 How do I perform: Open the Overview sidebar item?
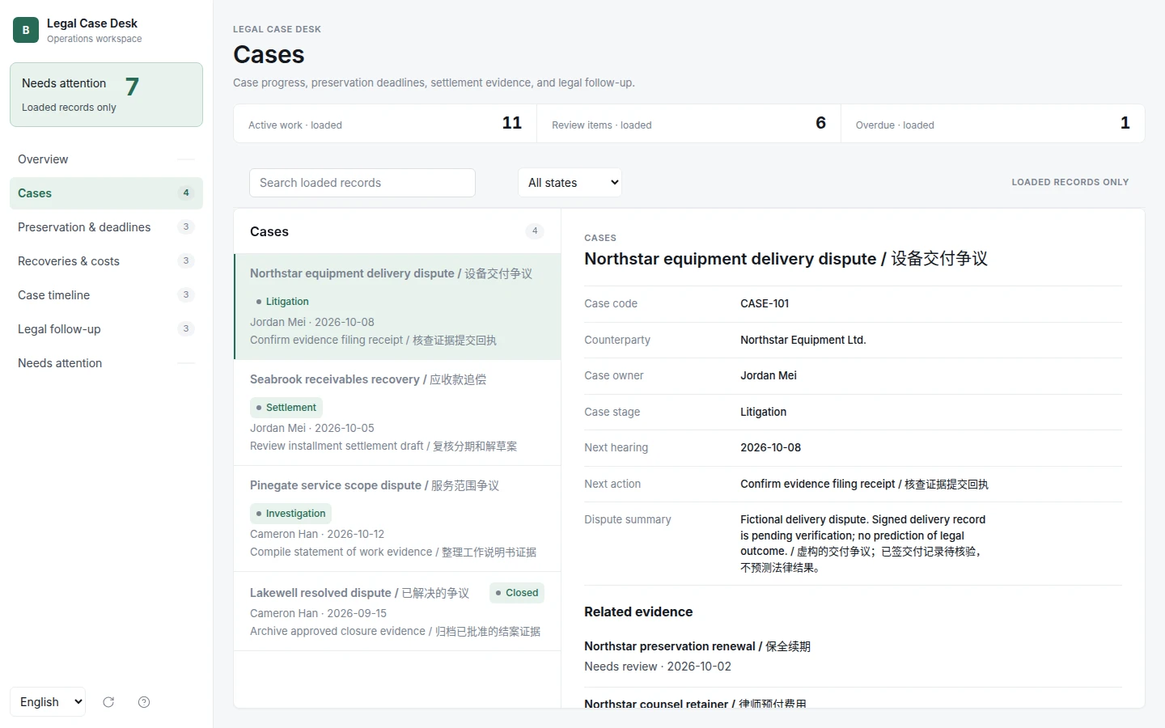coord(106,159)
